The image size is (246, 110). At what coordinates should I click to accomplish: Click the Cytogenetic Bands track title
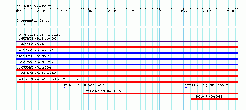tap(33, 20)
